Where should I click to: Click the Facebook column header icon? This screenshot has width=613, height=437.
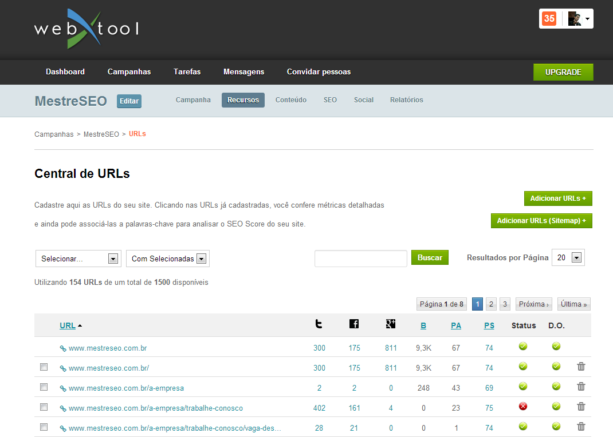tap(354, 324)
